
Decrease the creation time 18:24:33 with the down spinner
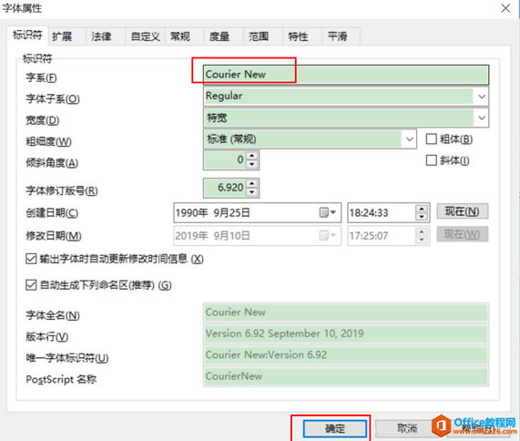click(421, 217)
